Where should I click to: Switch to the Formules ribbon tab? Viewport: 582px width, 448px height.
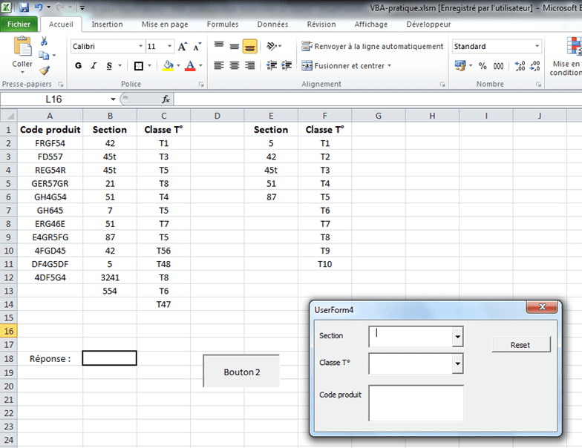coord(223,24)
